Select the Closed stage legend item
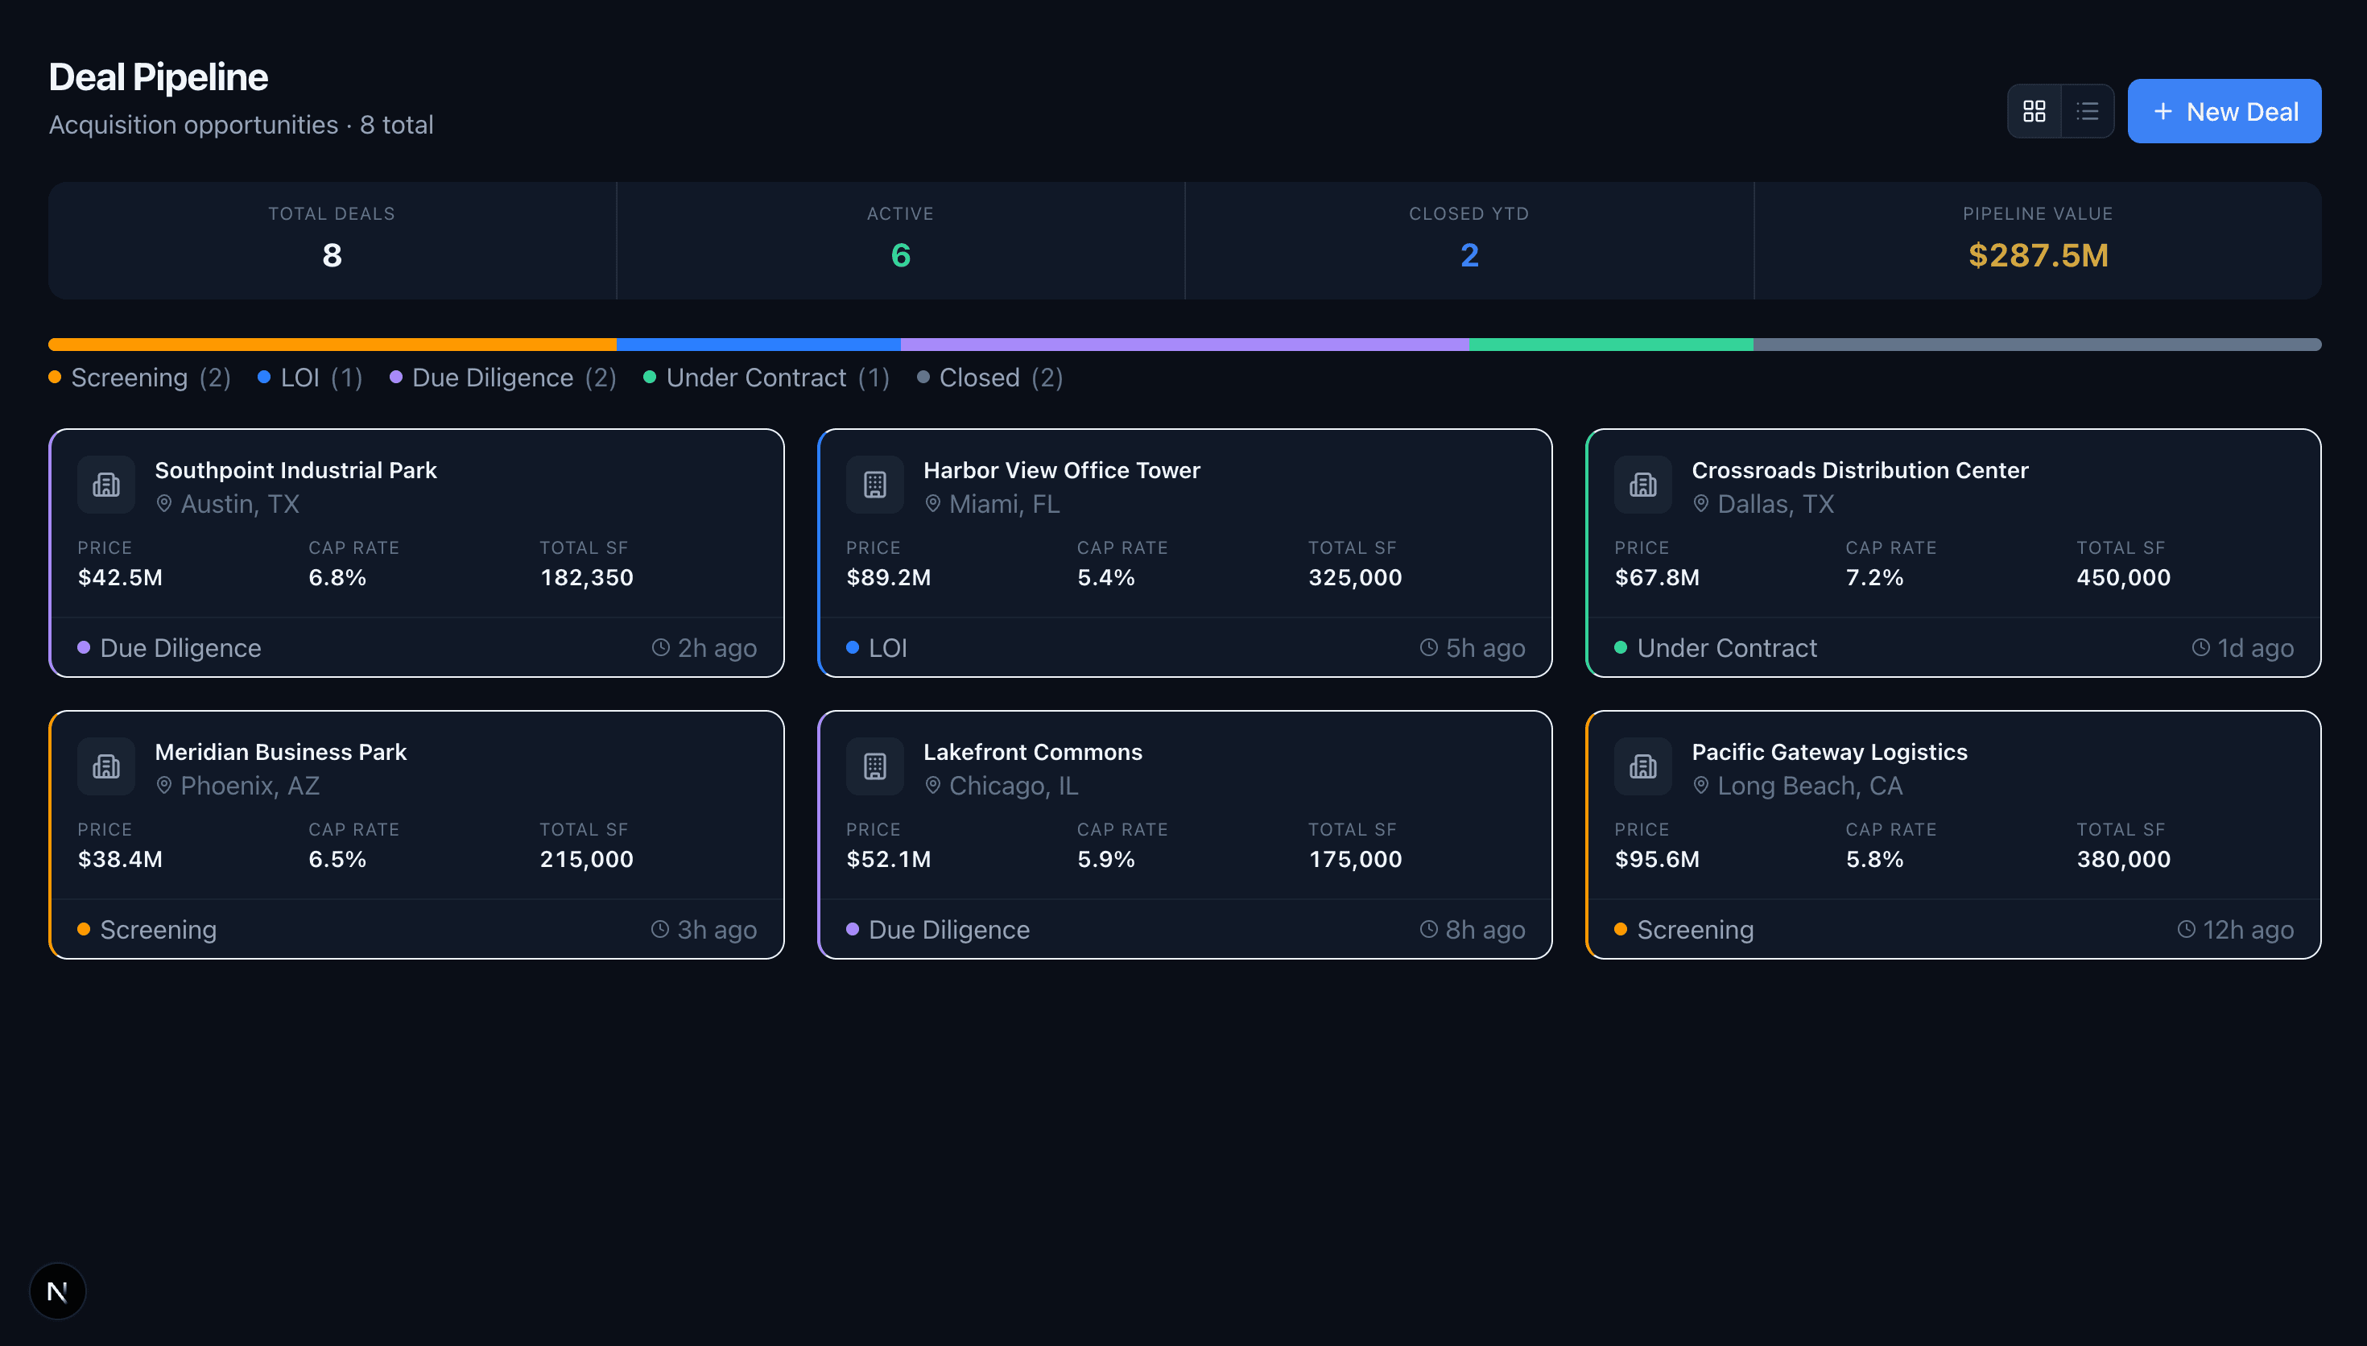Screen dimensions: 2367x1346 tap(989, 378)
